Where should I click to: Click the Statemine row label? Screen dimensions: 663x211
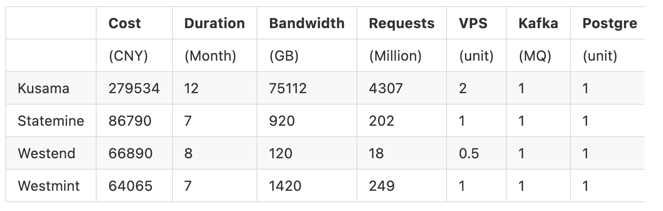[51, 121]
